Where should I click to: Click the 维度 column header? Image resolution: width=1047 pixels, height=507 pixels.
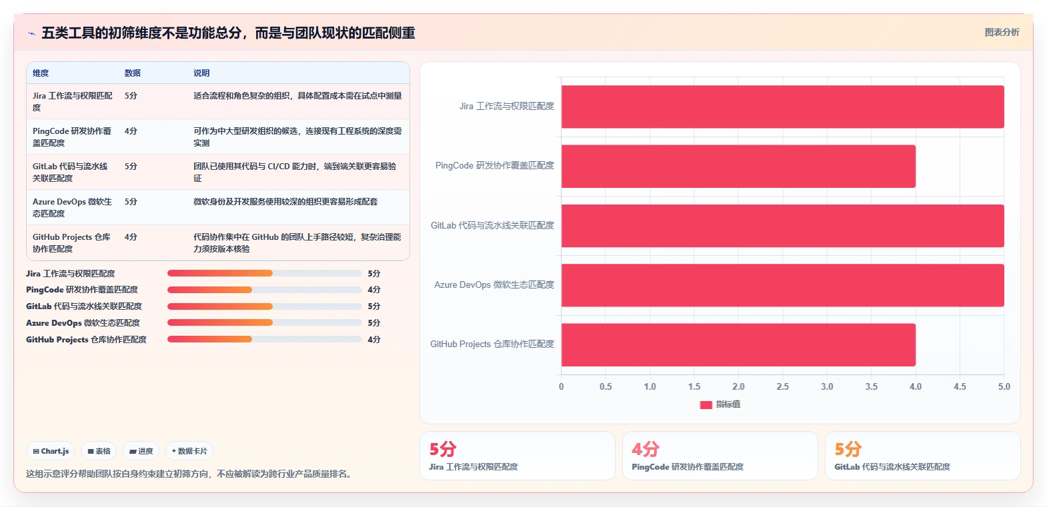pos(41,73)
